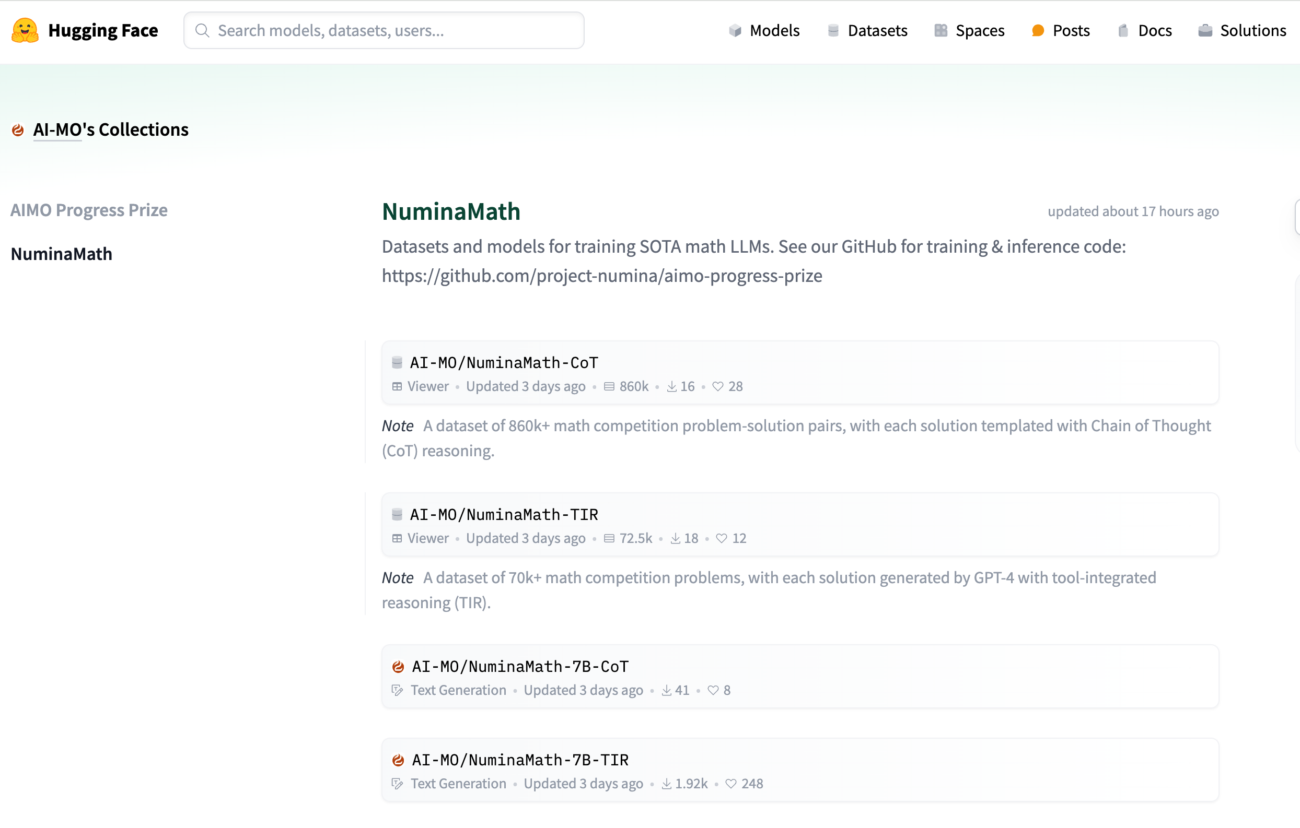Click rows icon next to 72.5k
The width and height of the screenshot is (1300, 828).
coord(609,539)
